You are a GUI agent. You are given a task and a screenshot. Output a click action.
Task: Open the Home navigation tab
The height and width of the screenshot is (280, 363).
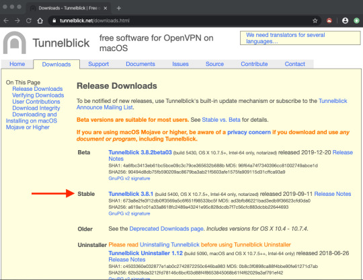click(x=17, y=64)
